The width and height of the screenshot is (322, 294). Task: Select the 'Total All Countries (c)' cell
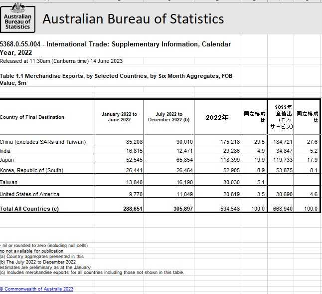click(x=29, y=209)
